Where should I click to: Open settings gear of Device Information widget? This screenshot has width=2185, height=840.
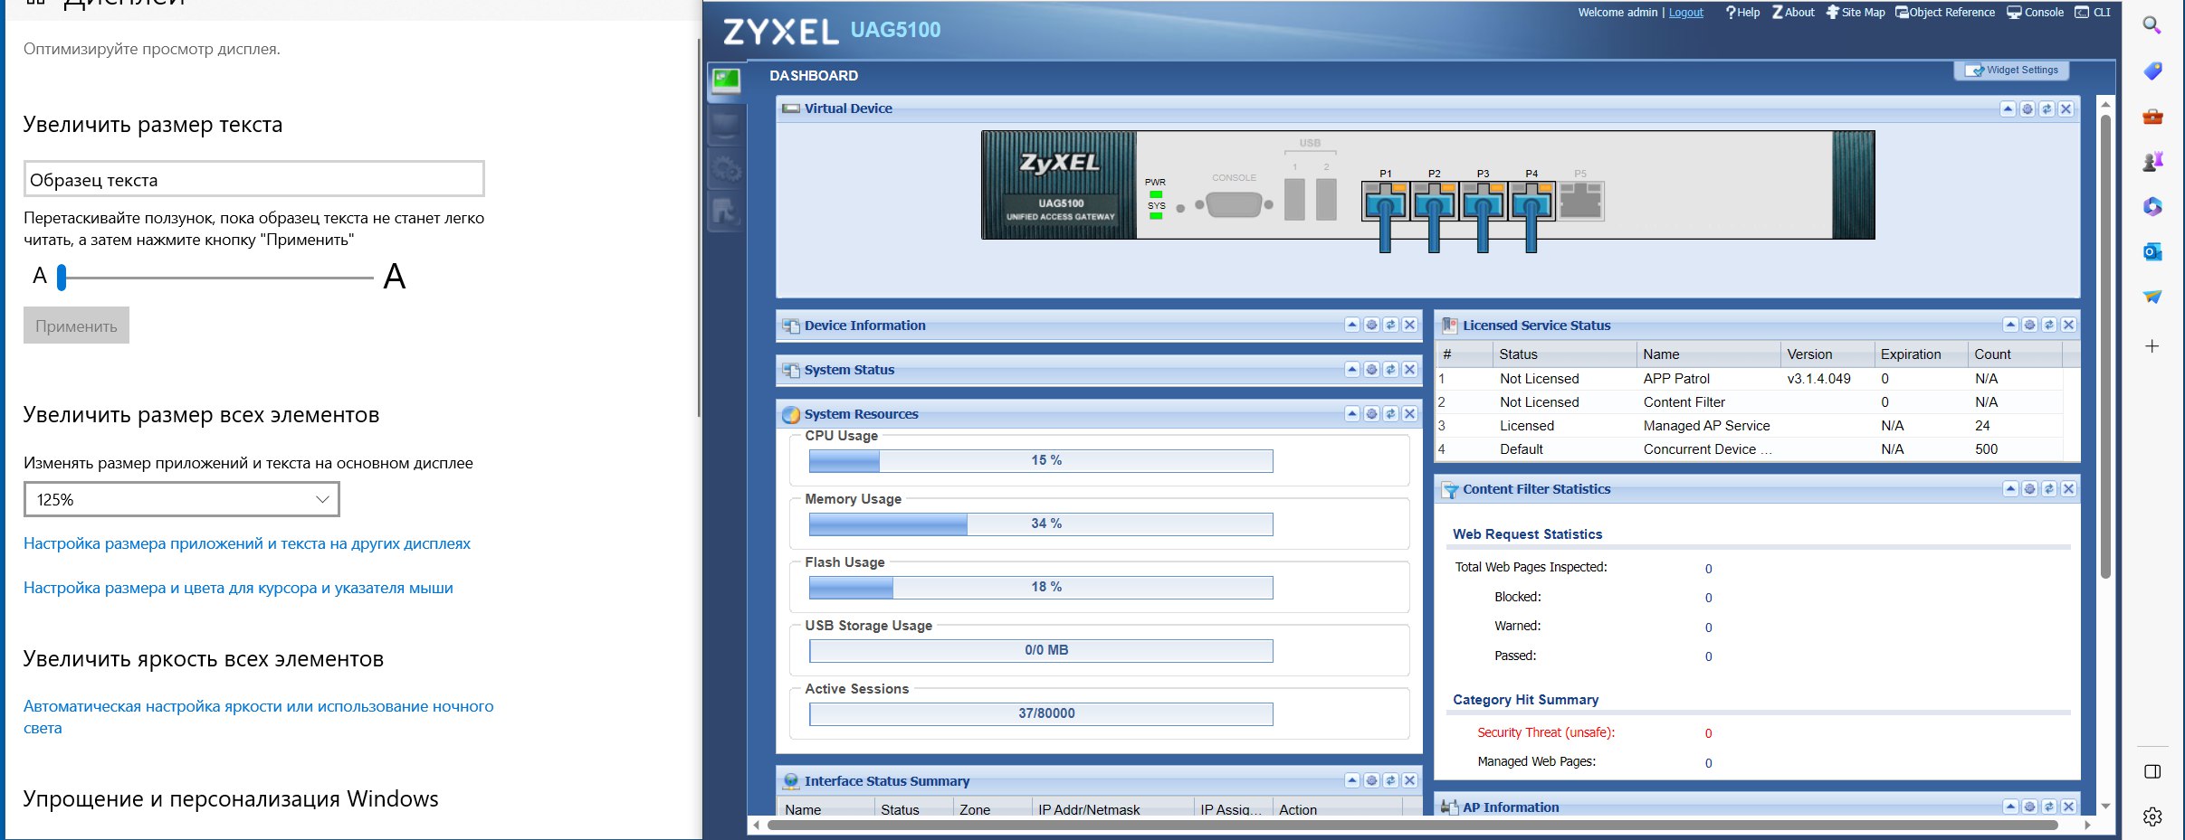coord(1371,326)
